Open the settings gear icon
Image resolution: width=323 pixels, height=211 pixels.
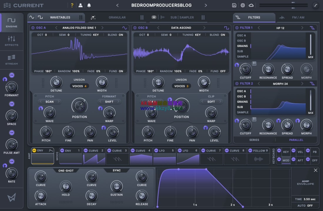pyautogui.click(x=243, y=5)
